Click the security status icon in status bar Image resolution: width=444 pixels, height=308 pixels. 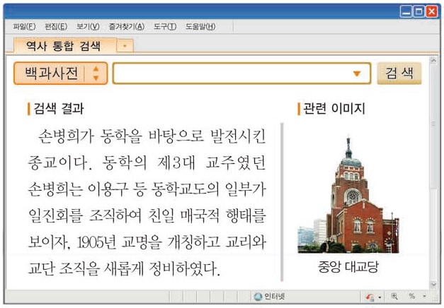pos(370,297)
